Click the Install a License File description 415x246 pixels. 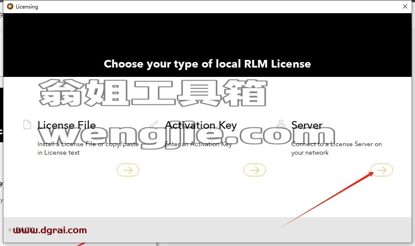88,148
